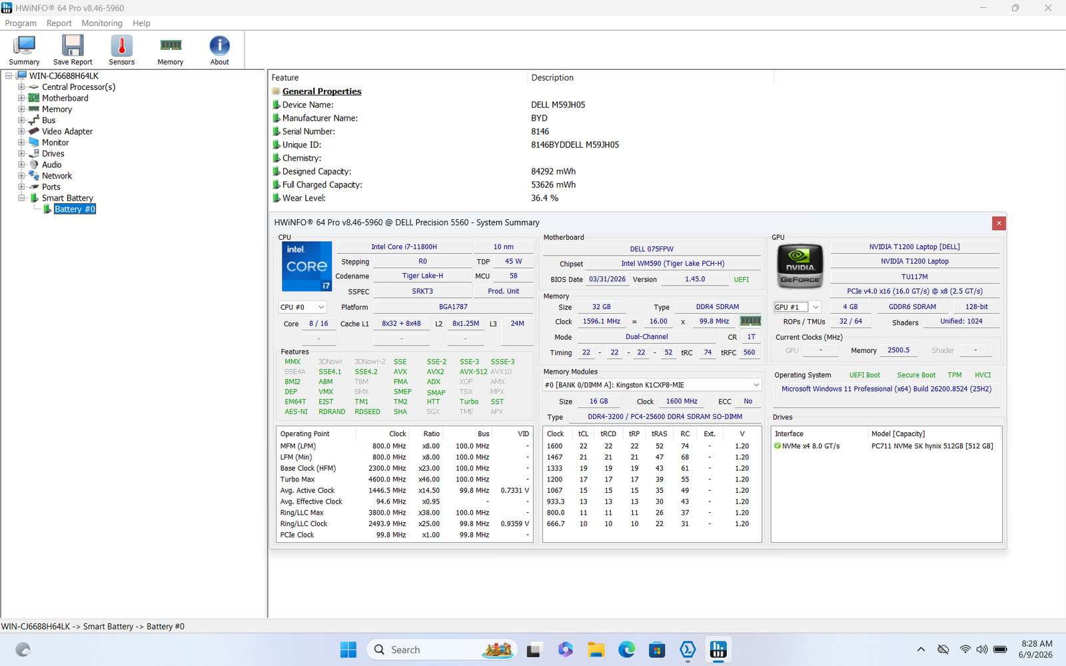1066x666 pixels.
Task: Select the Monitor tree item
Action: (55, 143)
